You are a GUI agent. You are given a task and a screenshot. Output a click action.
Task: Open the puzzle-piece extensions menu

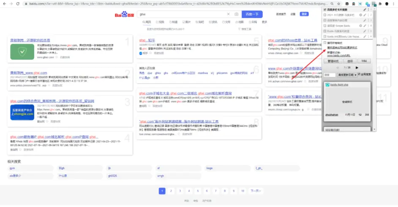click(x=380, y=4)
